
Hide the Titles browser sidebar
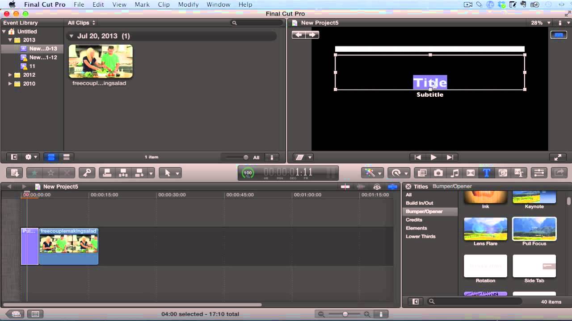(416, 302)
